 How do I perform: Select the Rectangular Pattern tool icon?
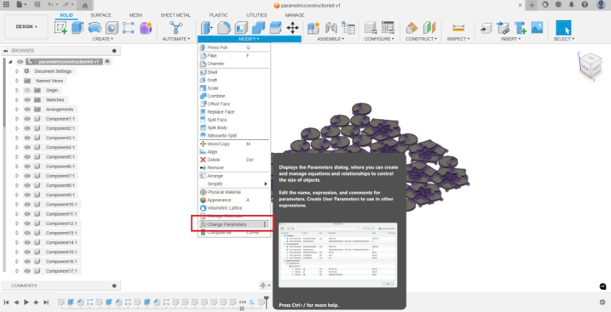tap(128, 28)
